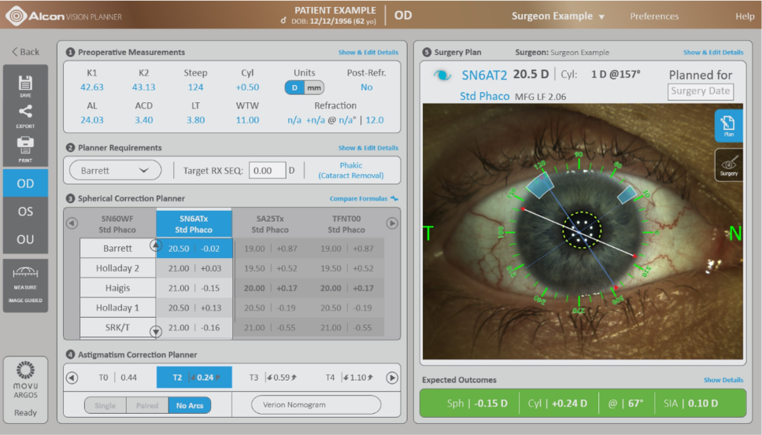Select Single arc option
Image resolution: width=762 pixels, height=435 pixels.
coord(105,405)
